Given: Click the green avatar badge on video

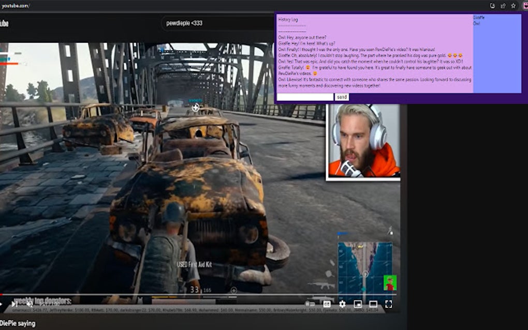Looking at the screenshot, I should click(x=390, y=282).
